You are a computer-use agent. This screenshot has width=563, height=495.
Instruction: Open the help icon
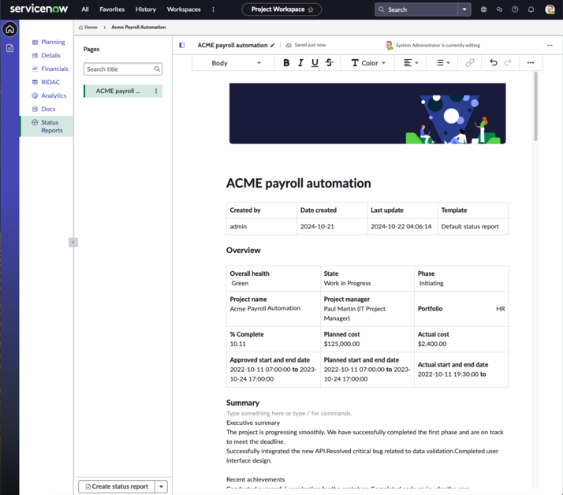click(515, 9)
